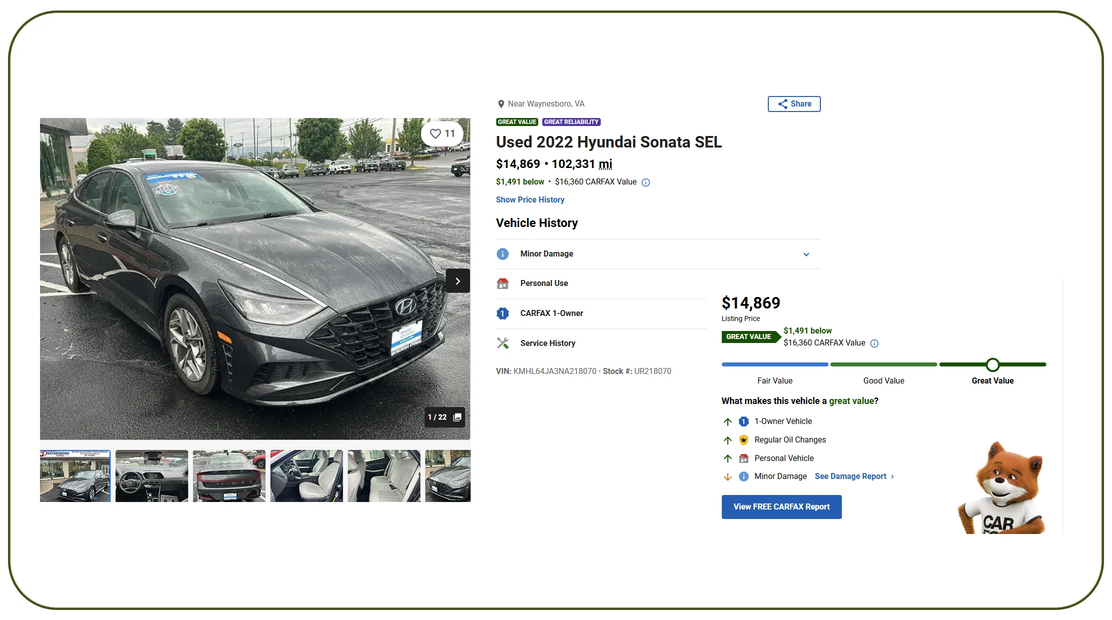Click Stock # UR218070 text
1112x620 pixels.
637,371
